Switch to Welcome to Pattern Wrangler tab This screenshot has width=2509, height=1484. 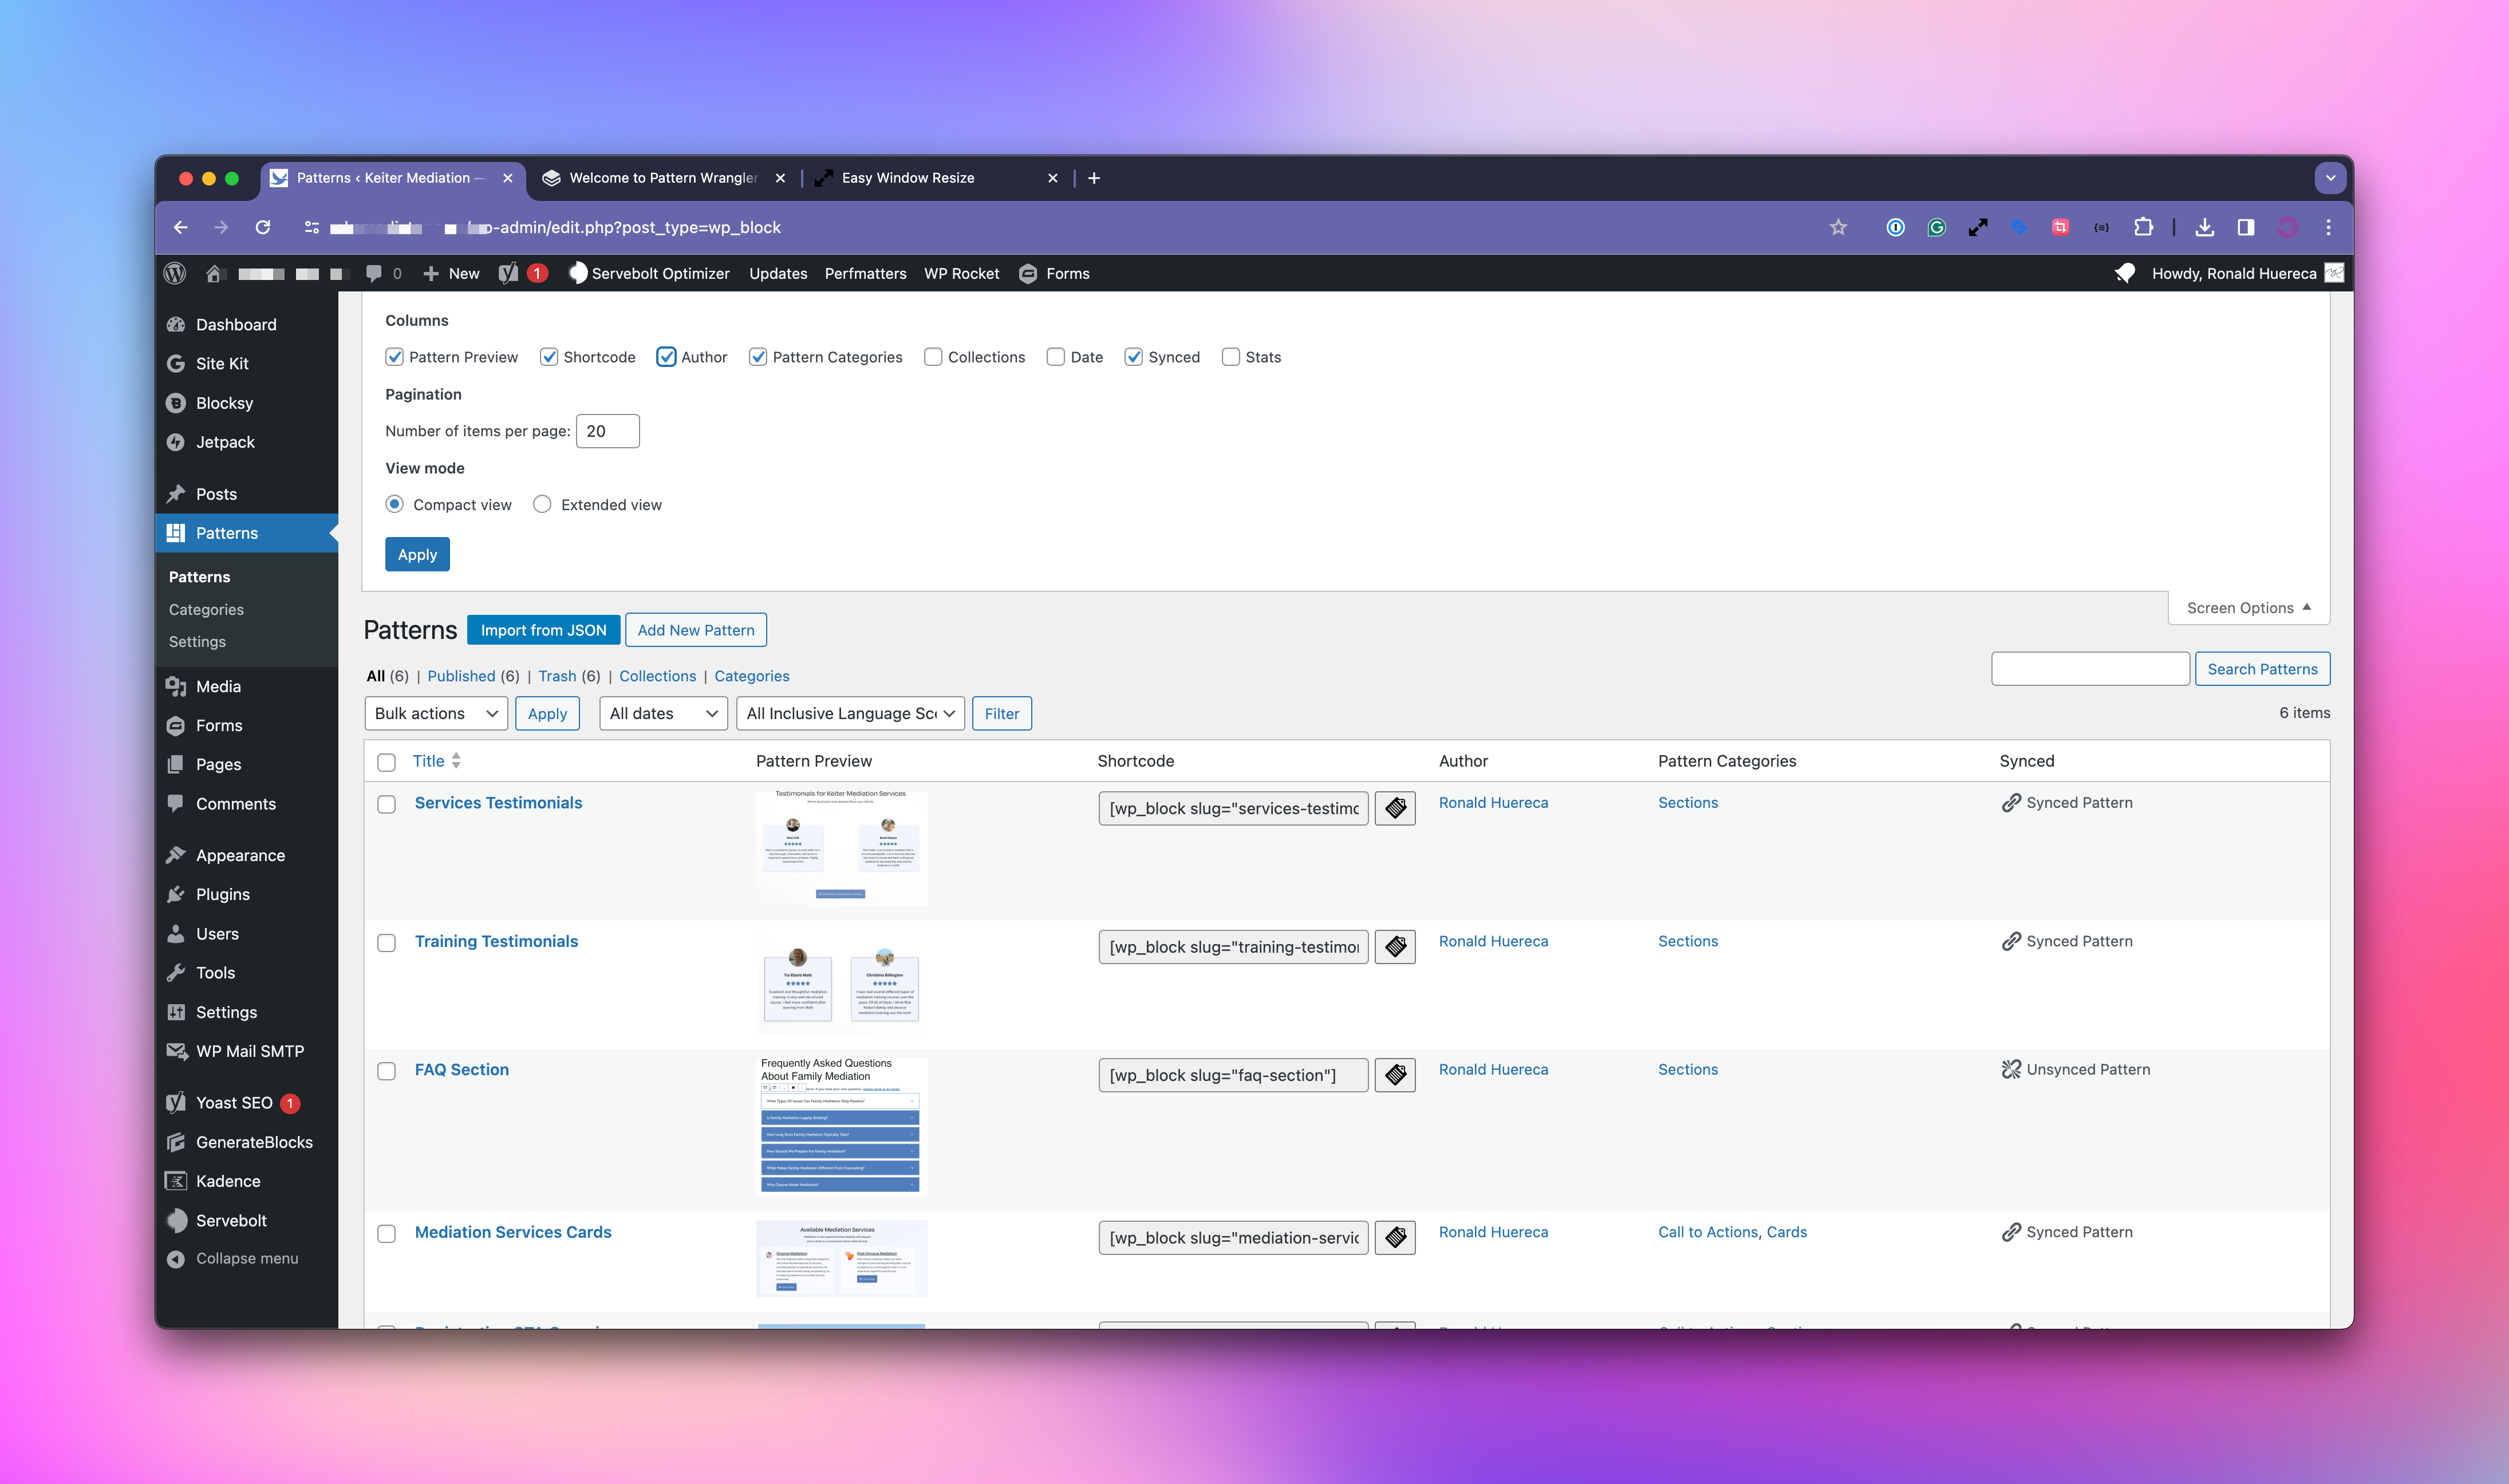[664, 178]
